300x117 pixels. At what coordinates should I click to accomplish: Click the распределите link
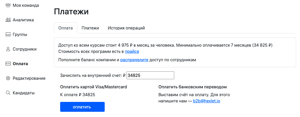(x=134, y=60)
